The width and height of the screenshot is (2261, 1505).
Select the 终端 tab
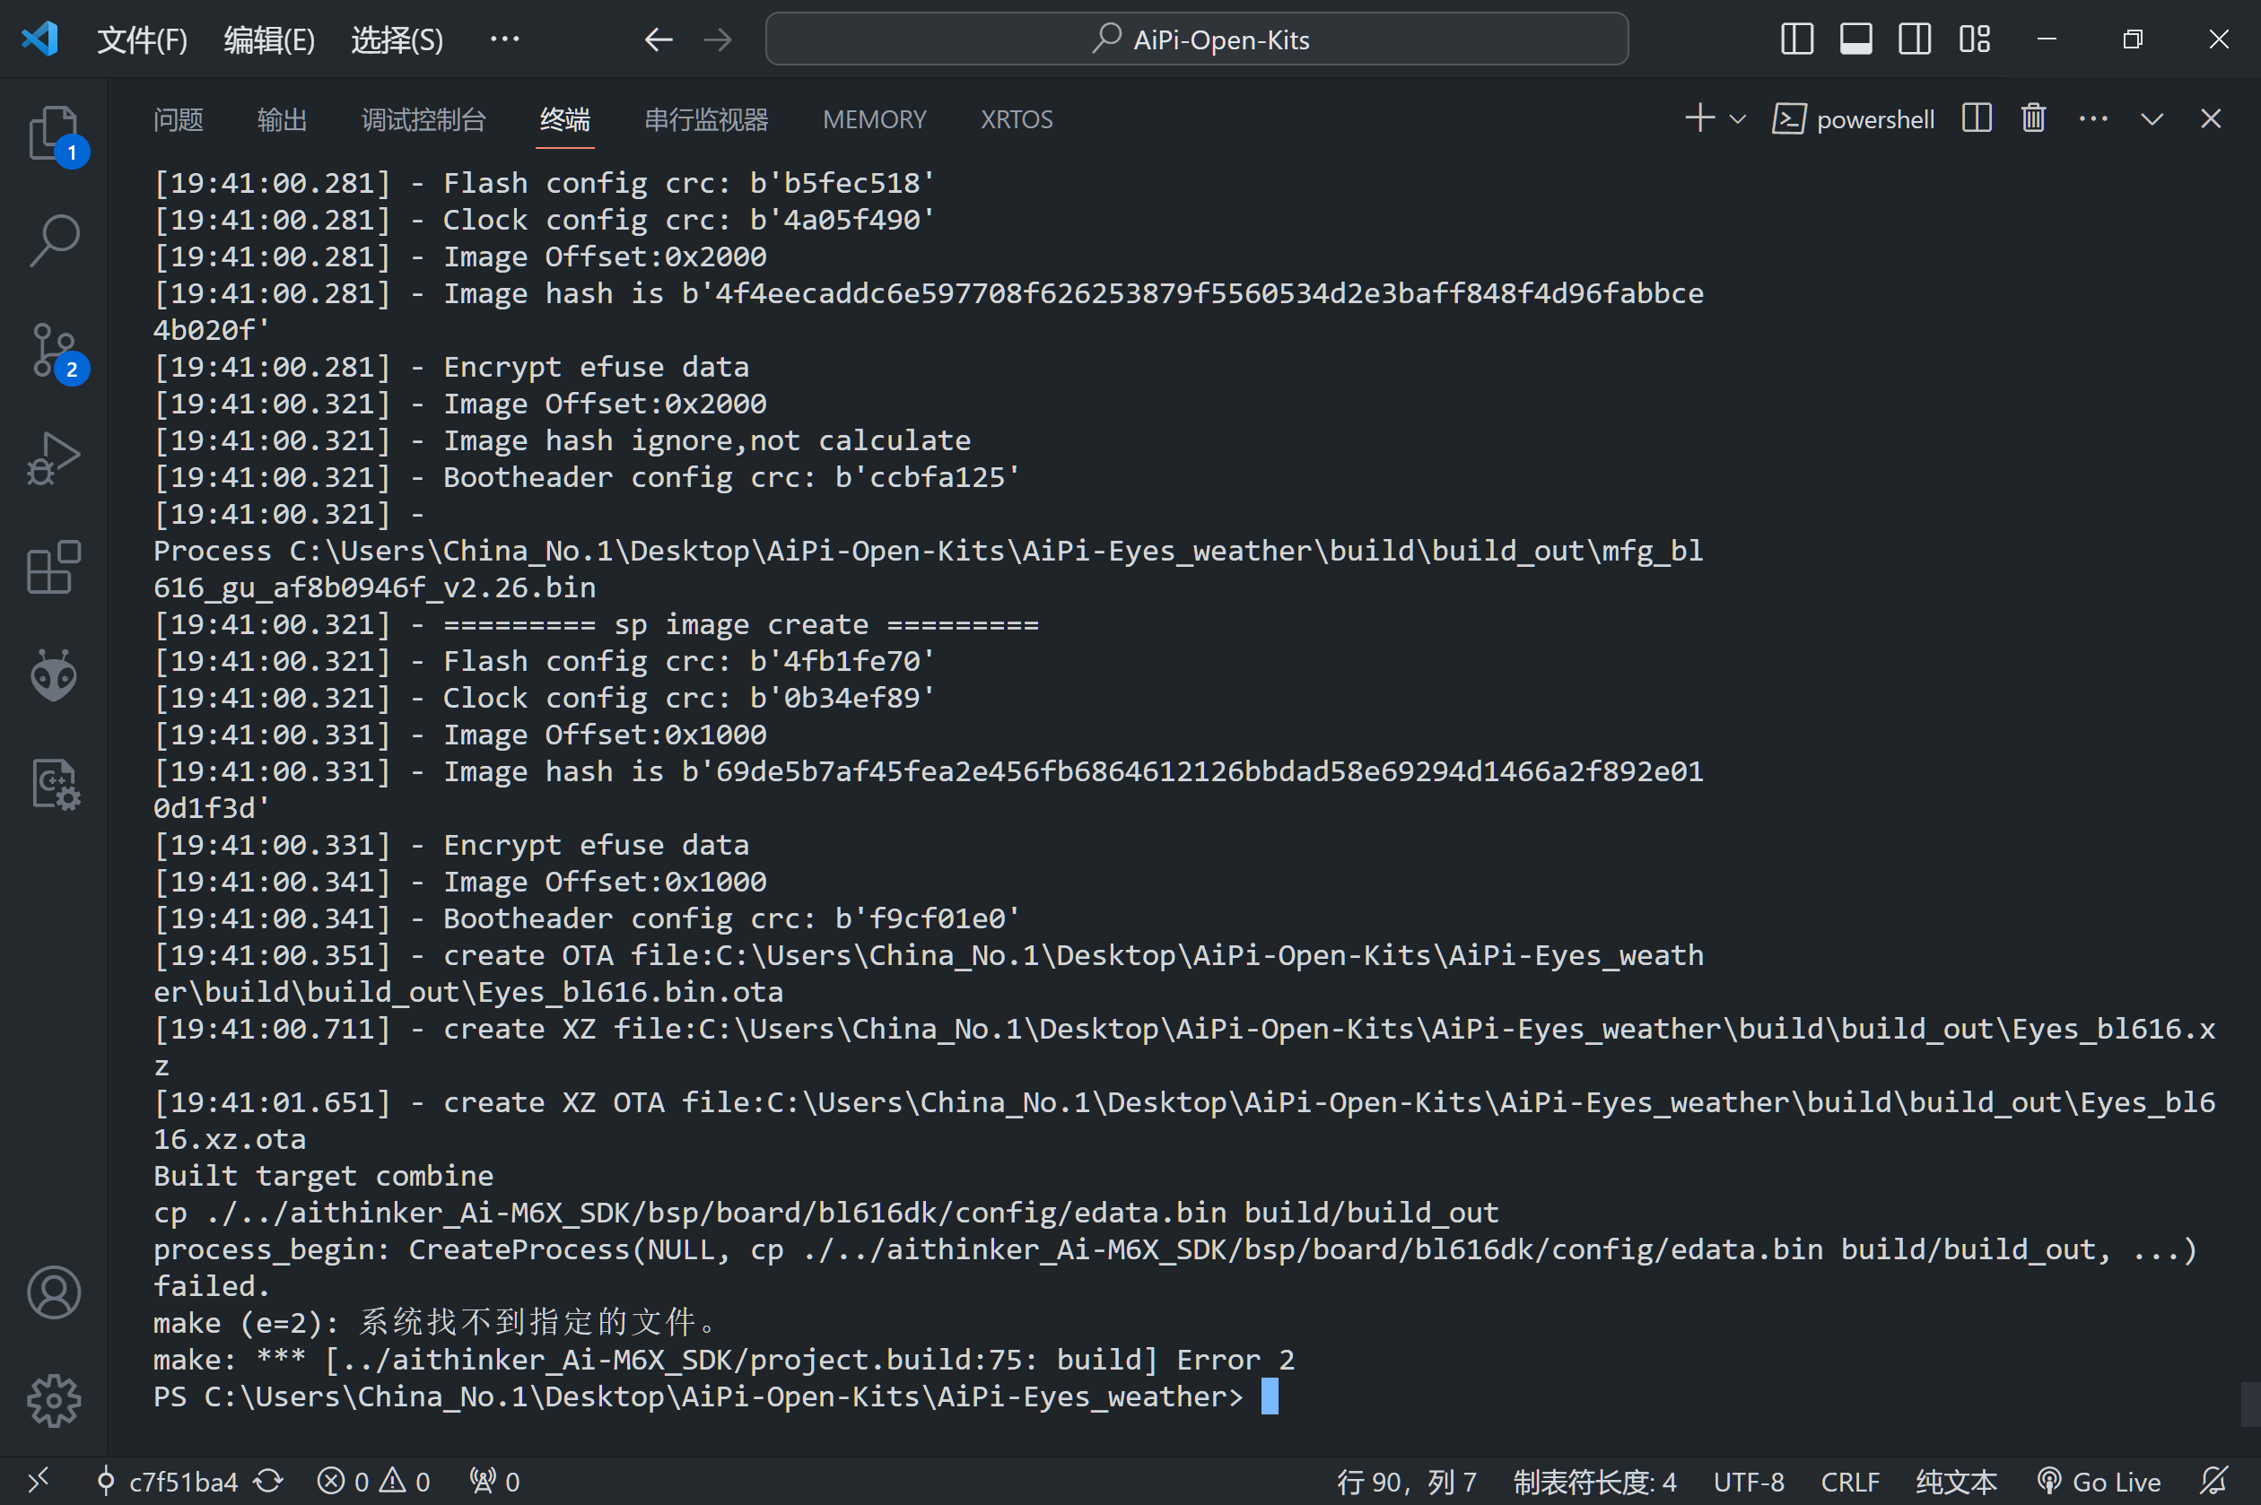pyautogui.click(x=564, y=119)
